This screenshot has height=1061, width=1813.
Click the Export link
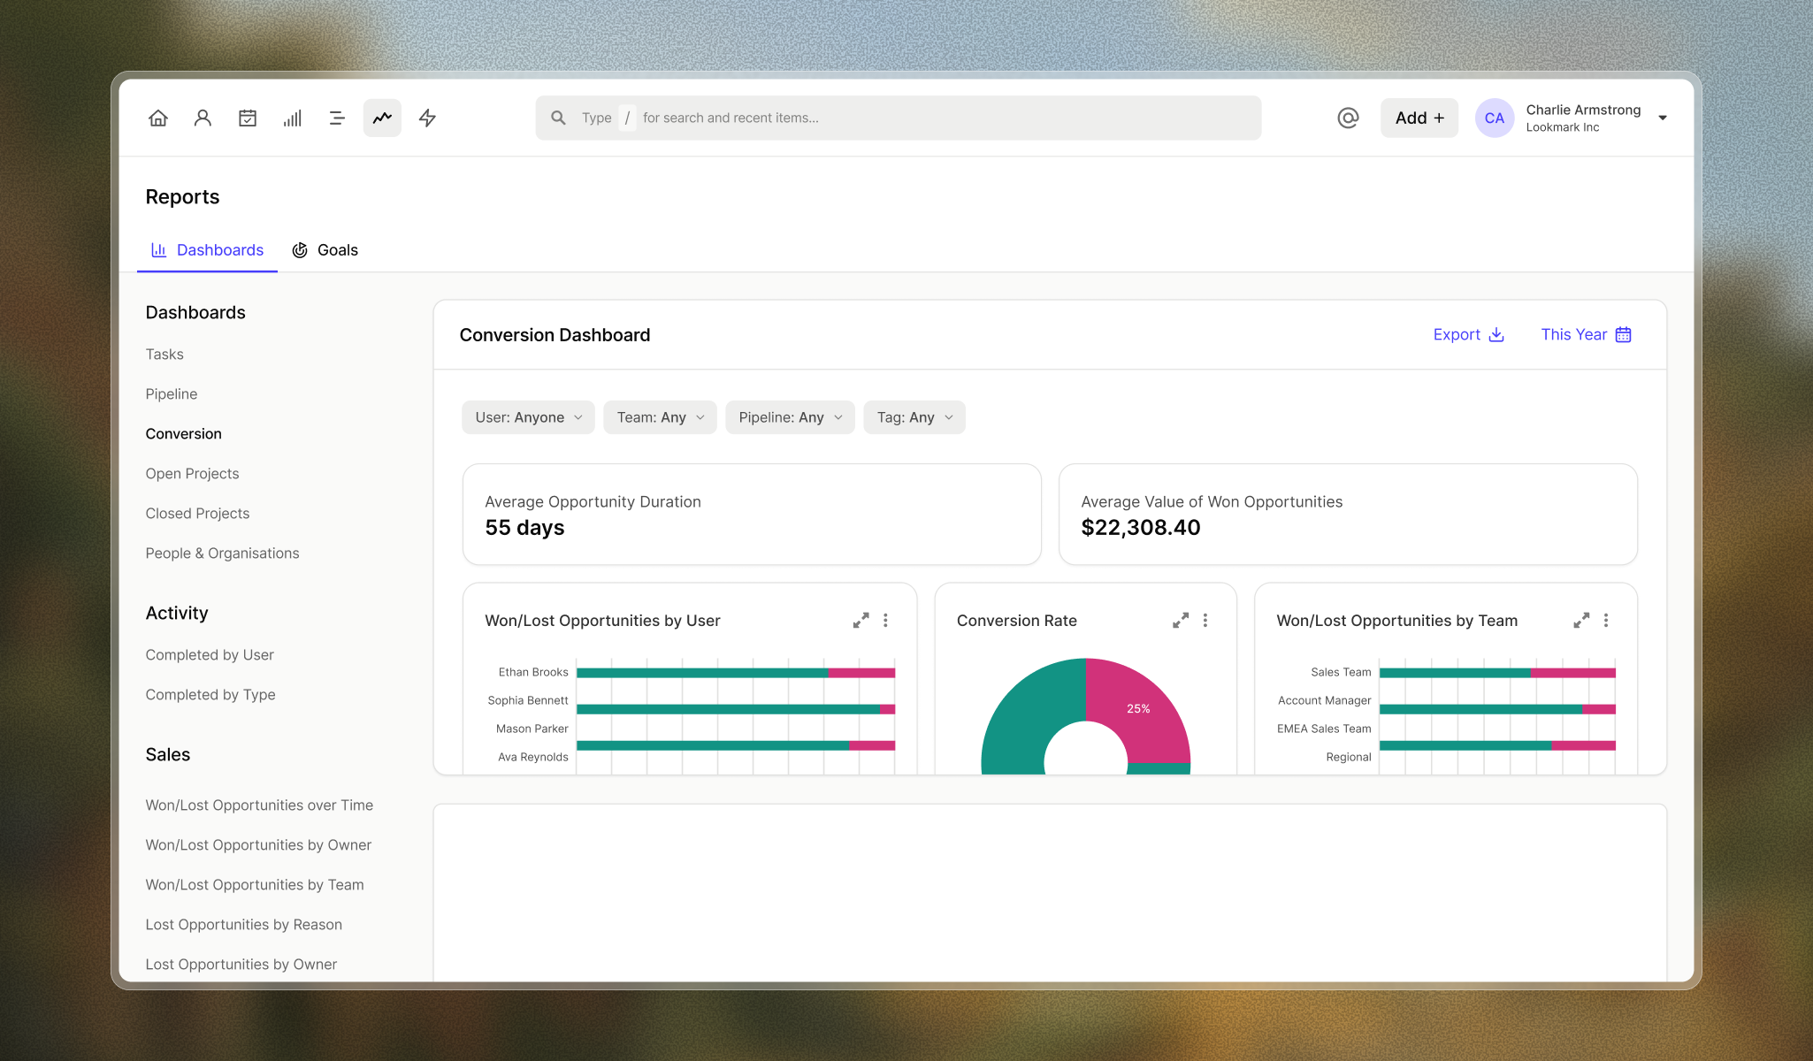click(x=1468, y=334)
